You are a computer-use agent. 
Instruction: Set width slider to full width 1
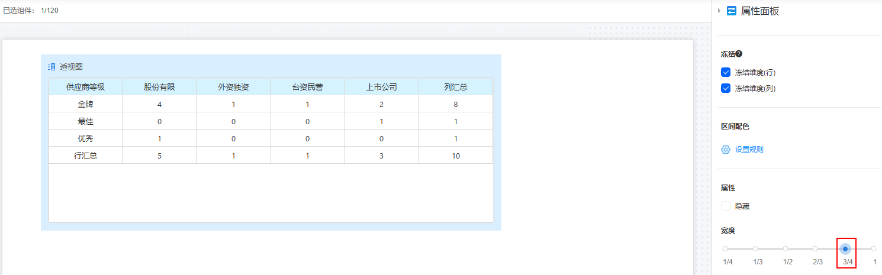[874, 249]
